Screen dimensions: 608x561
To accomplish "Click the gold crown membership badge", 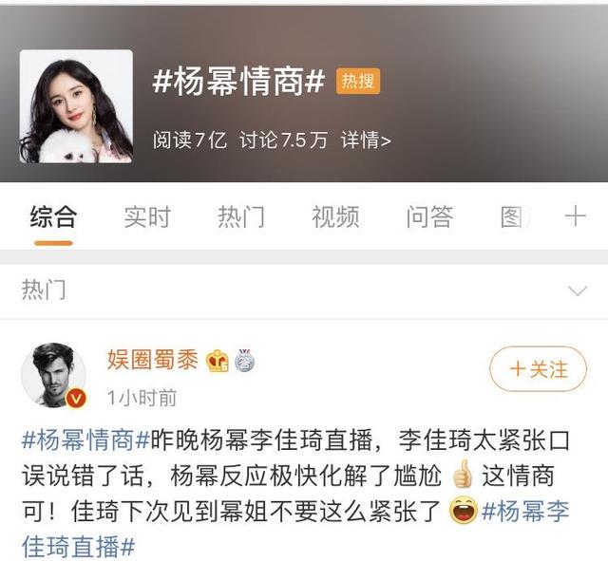I will click(x=218, y=361).
